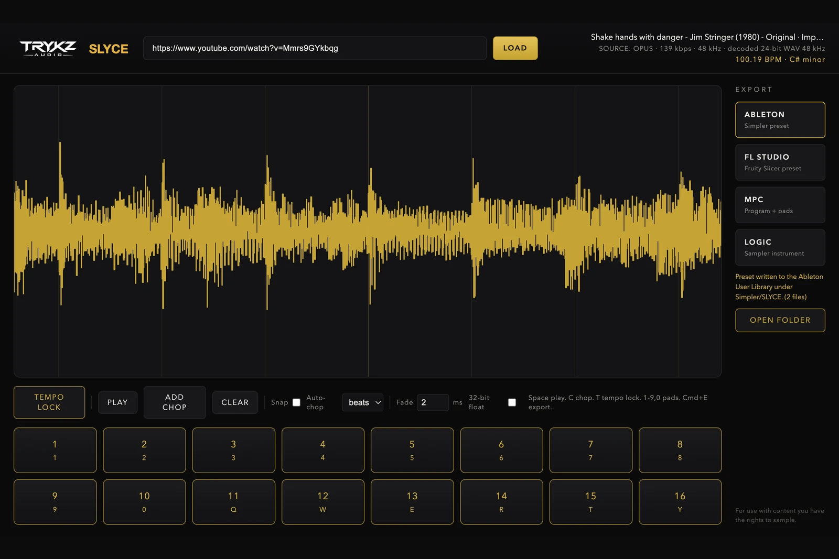Choose Logic Sampler instrument export

click(780, 247)
